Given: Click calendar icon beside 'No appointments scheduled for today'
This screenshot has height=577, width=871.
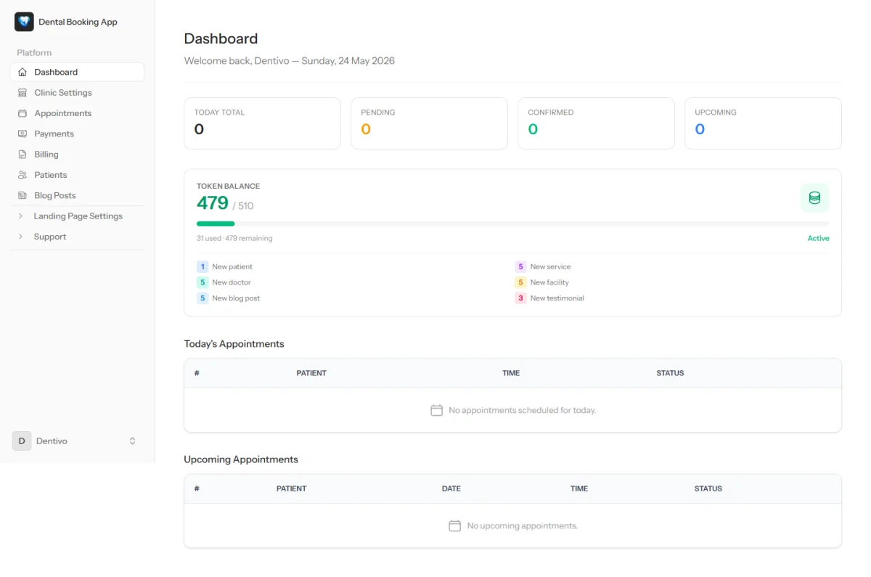Looking at the screenshot, I should [436, 410].
